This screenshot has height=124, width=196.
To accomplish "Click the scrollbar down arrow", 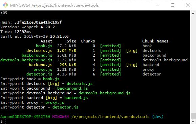I will tap(193, 121).
